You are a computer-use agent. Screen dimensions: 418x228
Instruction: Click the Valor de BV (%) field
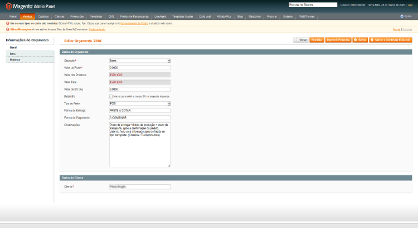[x=140, y=90]
